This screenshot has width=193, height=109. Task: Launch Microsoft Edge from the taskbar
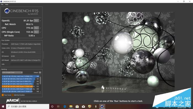pyautogui.click(x=65, y=107)
